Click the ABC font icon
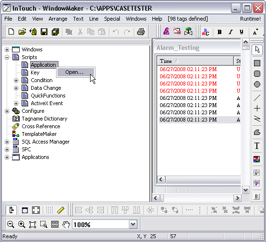The width and height of the screenshot is (266, 242). 206,32
